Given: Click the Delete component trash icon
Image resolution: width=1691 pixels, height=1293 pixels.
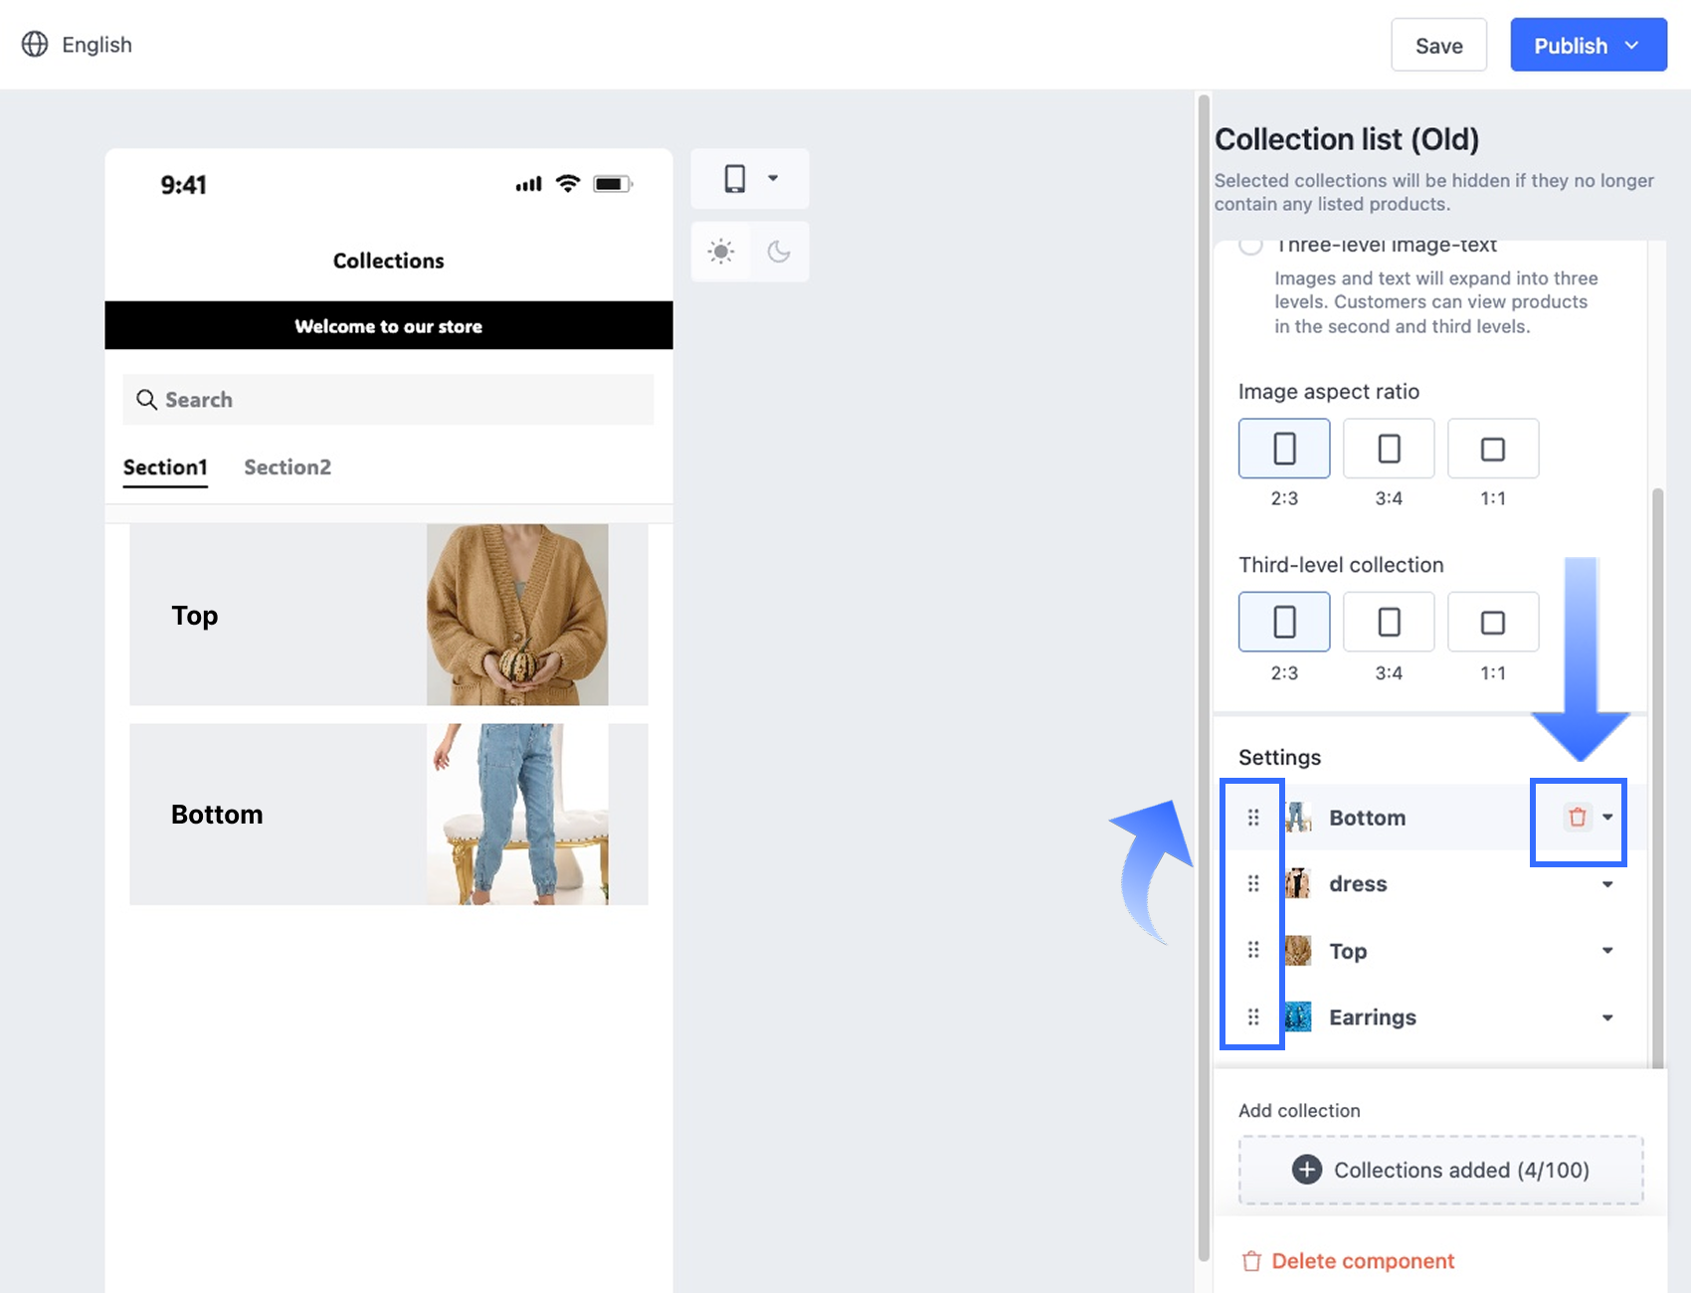Looking at the screenshot, I should (1251, 1261).
